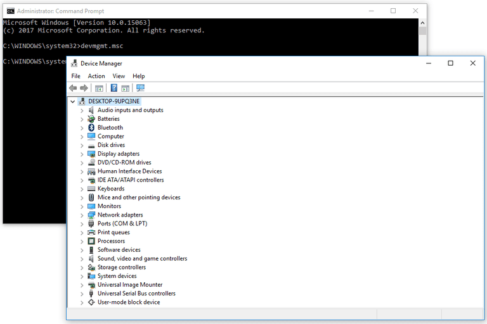Click the Keyboards category icon
487x324 pixels.
pyautogui.click(x=91, y=189)
